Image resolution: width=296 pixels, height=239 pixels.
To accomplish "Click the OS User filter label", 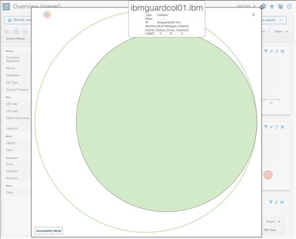I will point(12,111).
